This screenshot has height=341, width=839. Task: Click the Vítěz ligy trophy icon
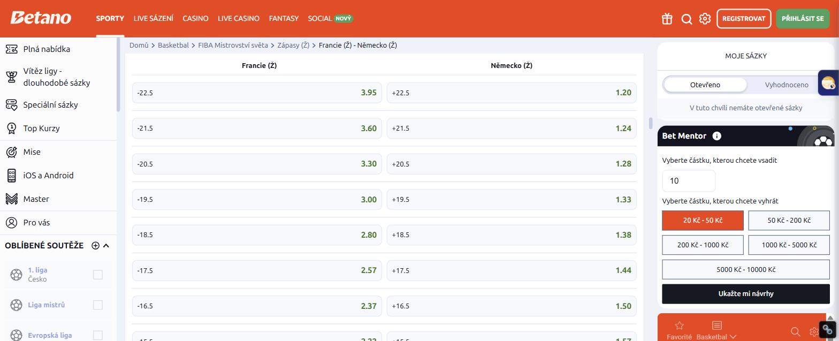click(x=11, y=77)
